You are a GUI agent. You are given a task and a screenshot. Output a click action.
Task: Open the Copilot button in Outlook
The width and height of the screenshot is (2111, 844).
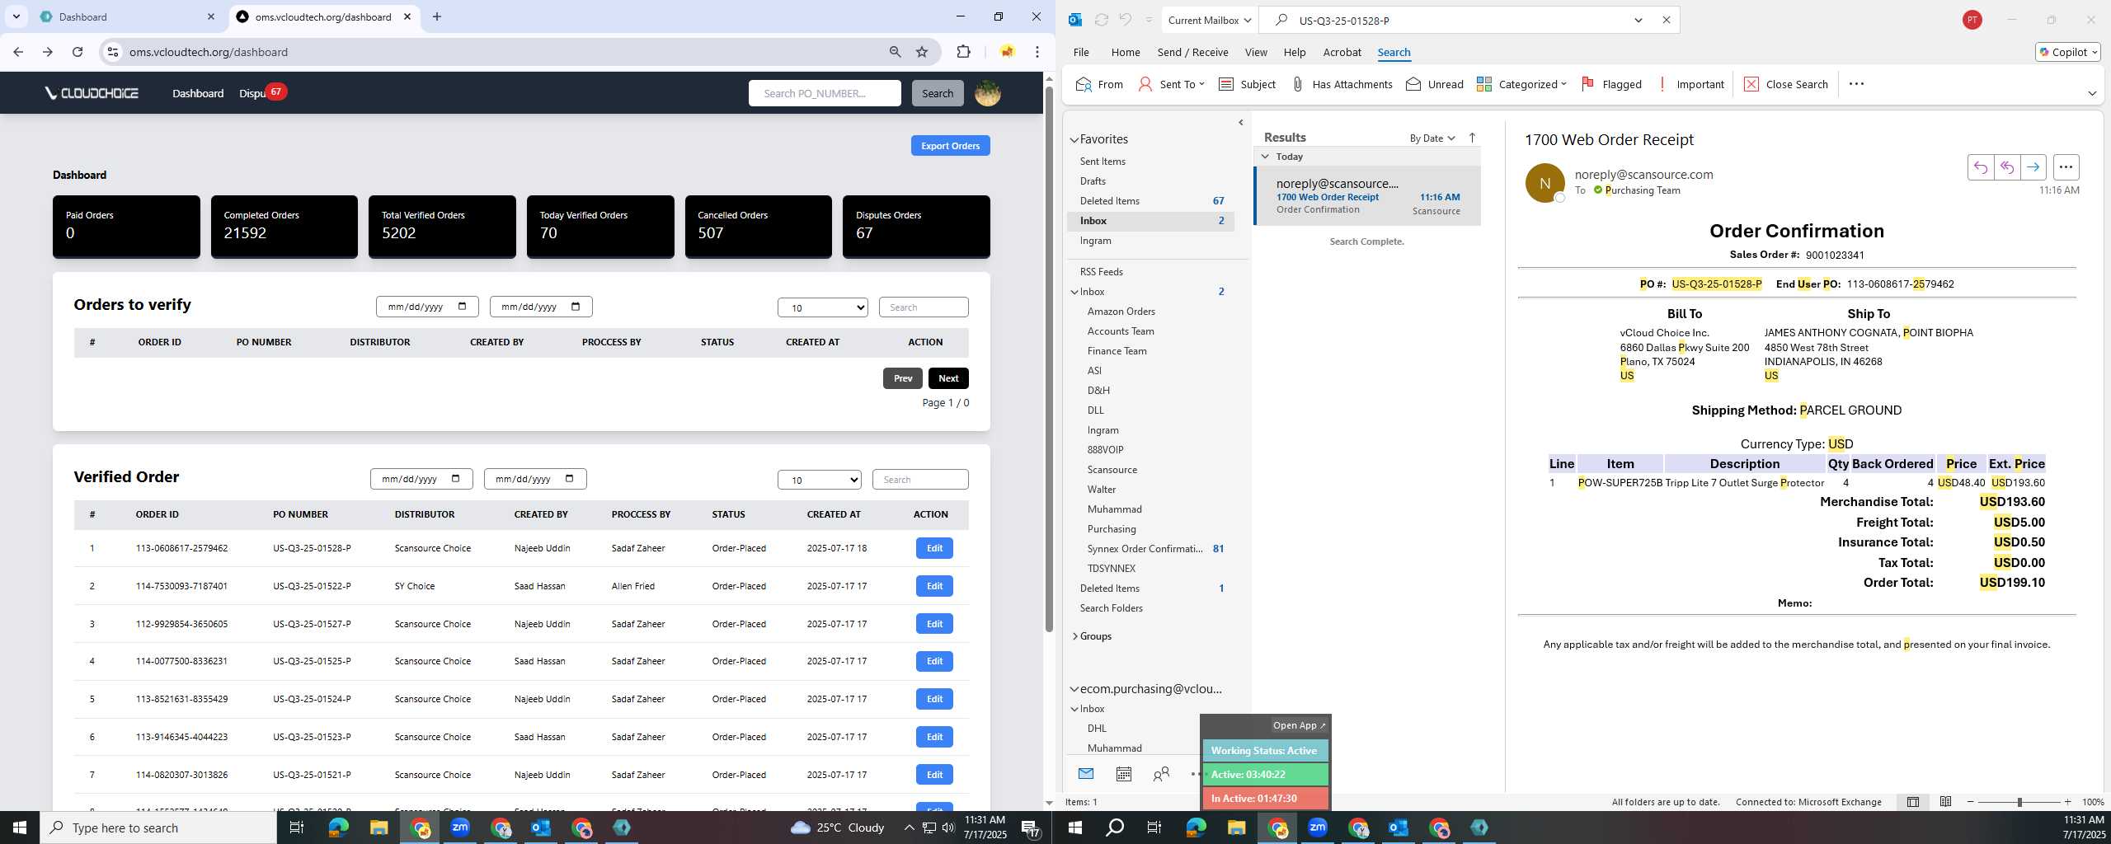pyautogui.click(x=2067, y=52)
